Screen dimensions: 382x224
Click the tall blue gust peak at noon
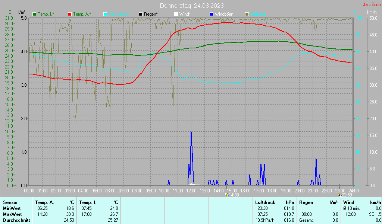click(x=191, y=134)
